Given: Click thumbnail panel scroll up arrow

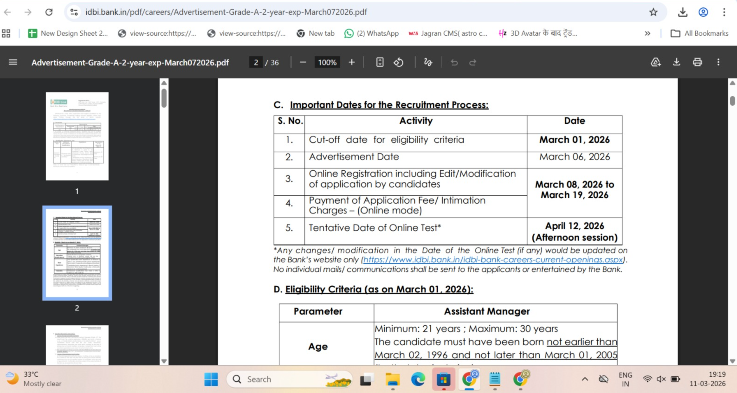Looking at the screenshot, I should (164, 83).
